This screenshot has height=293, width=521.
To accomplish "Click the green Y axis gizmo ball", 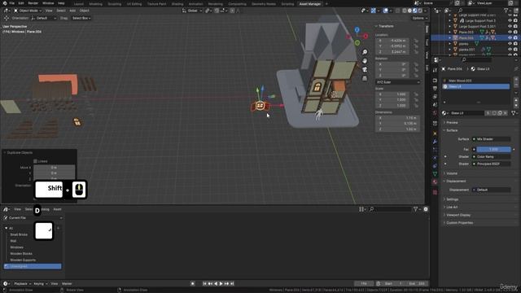I will pos(357,42).
